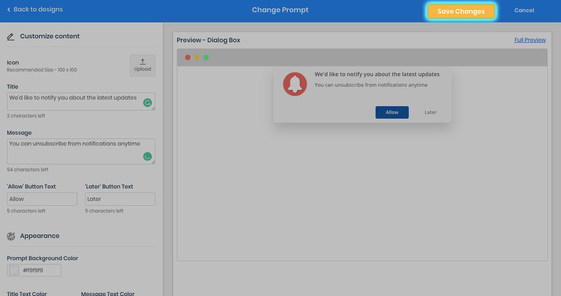Go back to designs

click(x=35, y=9)
